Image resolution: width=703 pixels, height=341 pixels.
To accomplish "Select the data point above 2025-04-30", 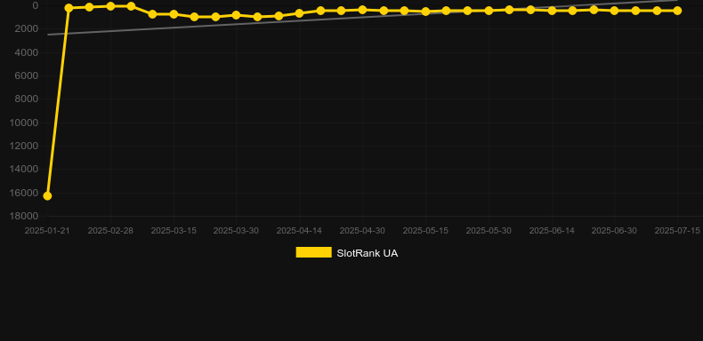I will [362, 10].
